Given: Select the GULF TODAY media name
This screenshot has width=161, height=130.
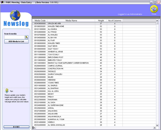Looking at the screenshot, I should [53, 49].
